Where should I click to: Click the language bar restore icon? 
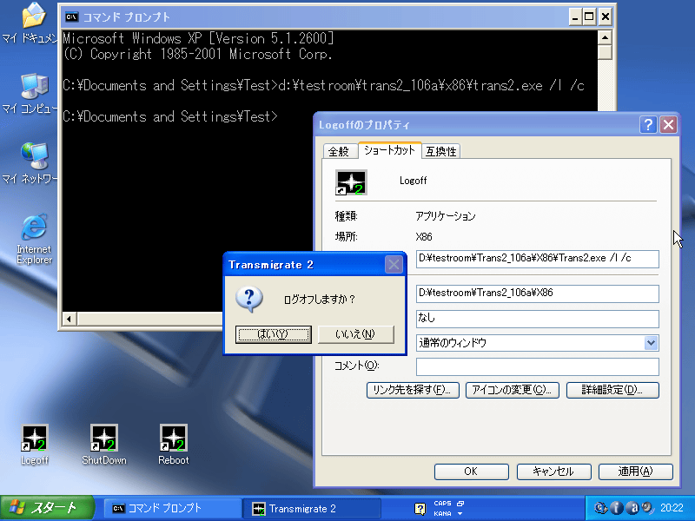[460, 504]
